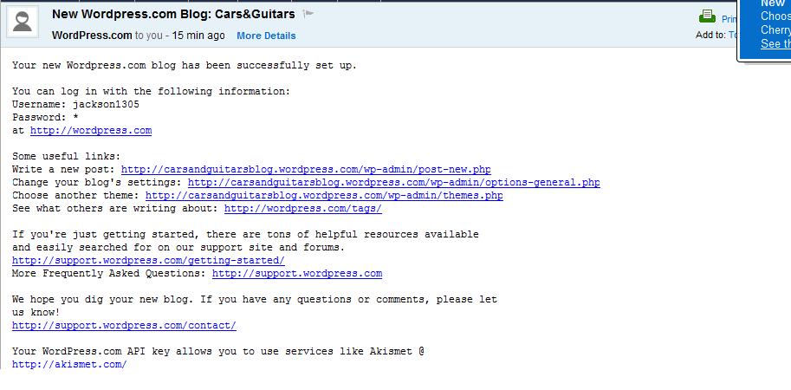Visit the wordpress.com/tags link
This screenshot has width=791, height=390.
(303, 208)
